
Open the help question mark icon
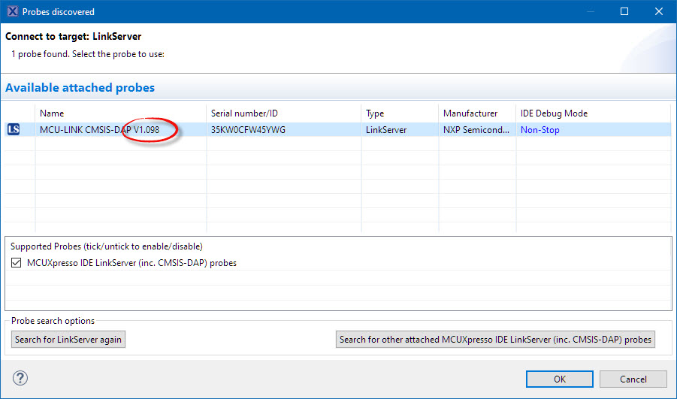pos(20,379)
